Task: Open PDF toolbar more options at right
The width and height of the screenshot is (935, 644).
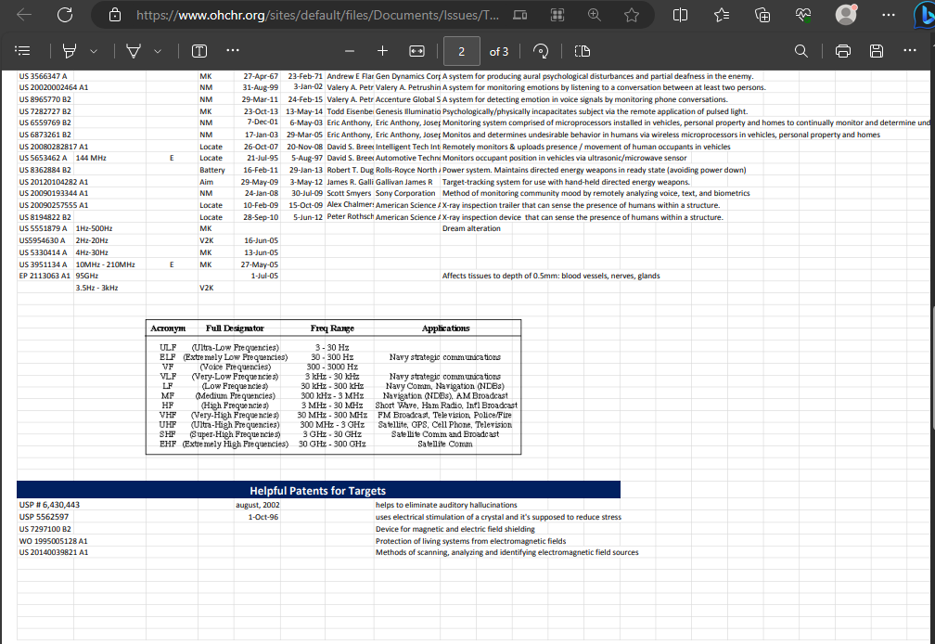Action: click(x=909, y=51)
